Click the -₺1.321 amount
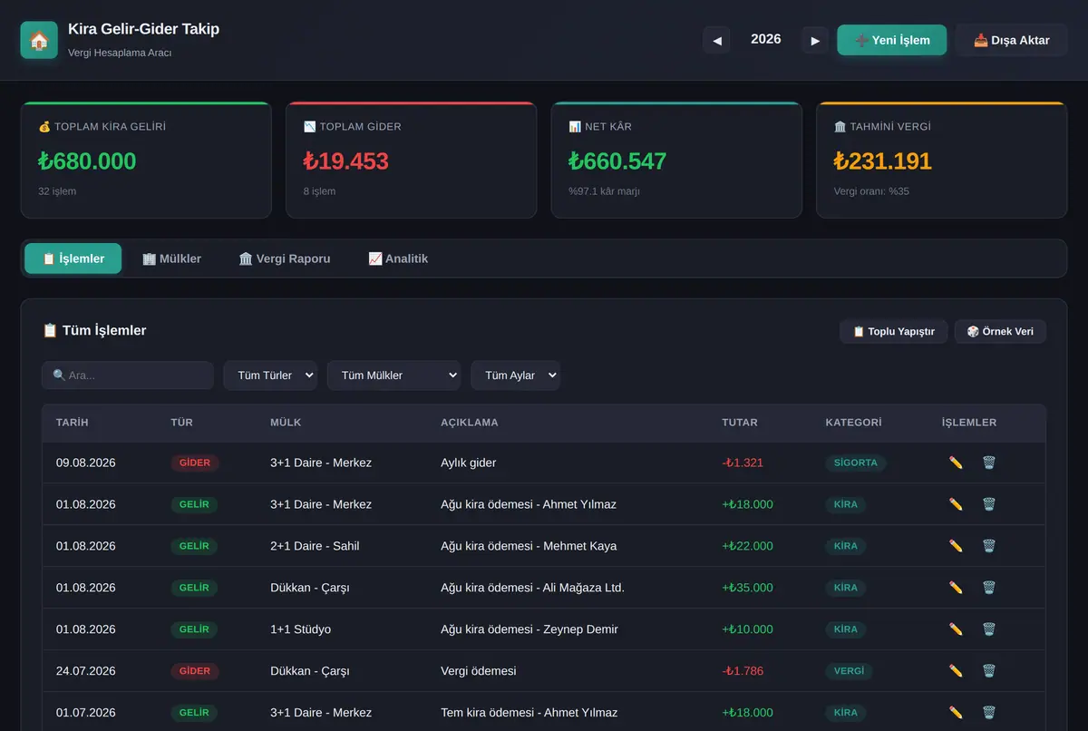 743,463
